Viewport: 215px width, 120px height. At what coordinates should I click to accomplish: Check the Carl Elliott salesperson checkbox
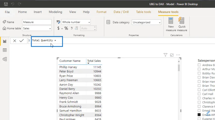click(x=199, y=90)
